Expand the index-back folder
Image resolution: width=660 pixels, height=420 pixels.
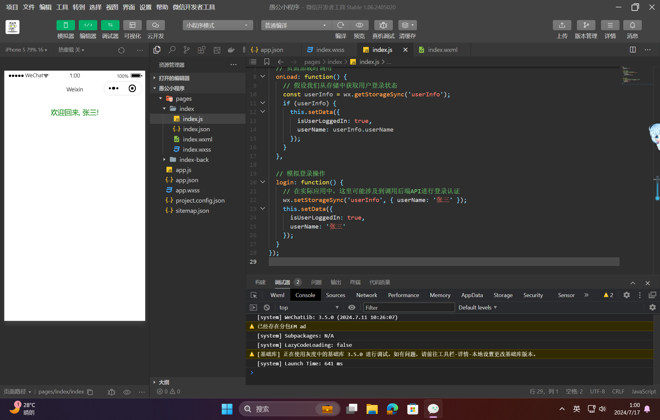pyautogui.click(x=194, y=160)
